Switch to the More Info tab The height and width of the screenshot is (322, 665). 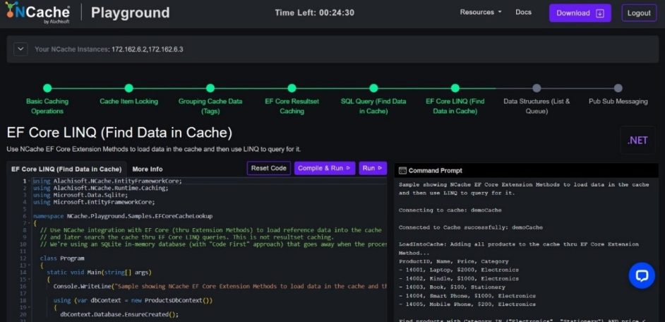[x=147, y=169]
